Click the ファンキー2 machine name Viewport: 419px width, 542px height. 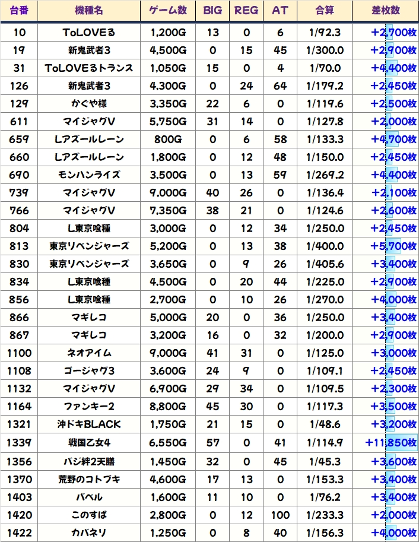point(89,407)
